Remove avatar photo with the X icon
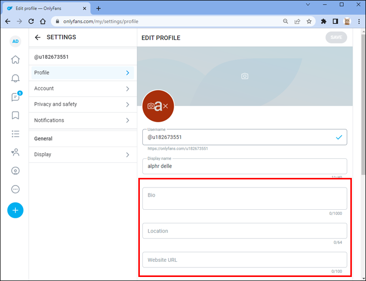 point(166,106)
